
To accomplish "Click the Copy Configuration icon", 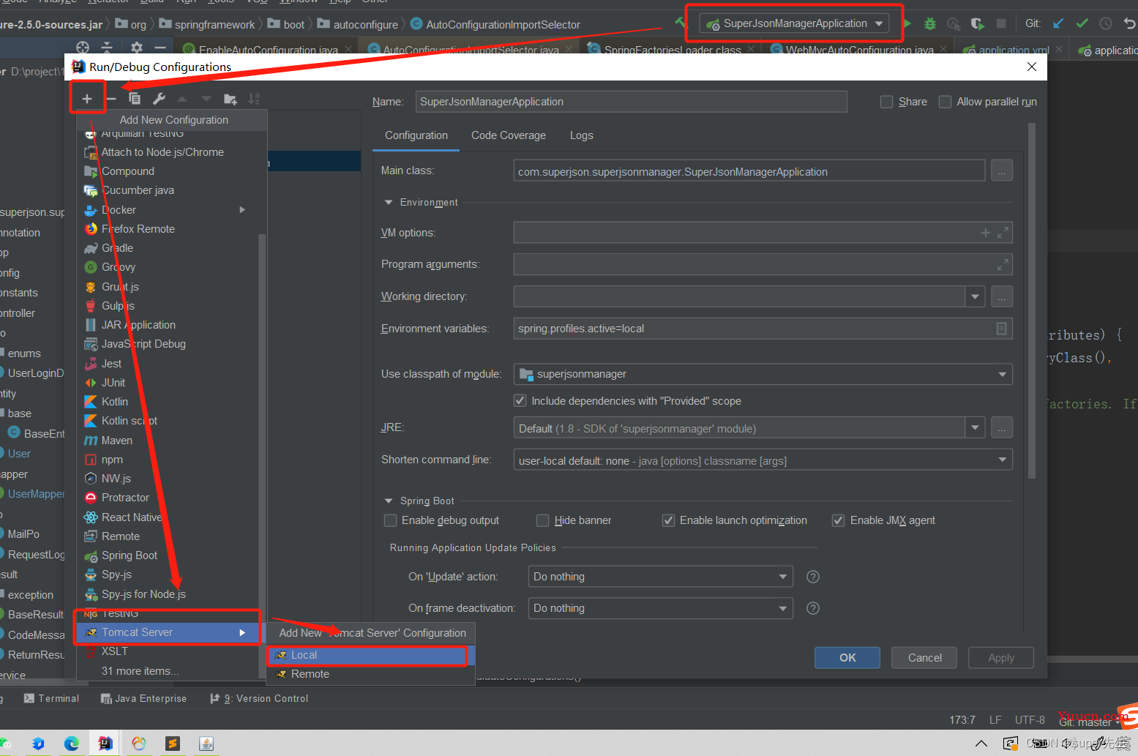I will point(135,99).
